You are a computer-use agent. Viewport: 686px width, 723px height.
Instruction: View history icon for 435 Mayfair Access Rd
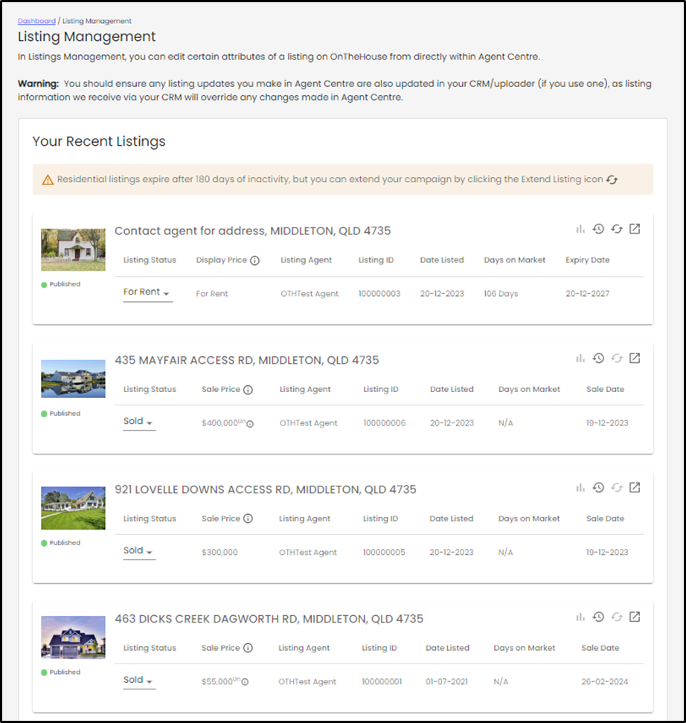click(x=598, y=358)
